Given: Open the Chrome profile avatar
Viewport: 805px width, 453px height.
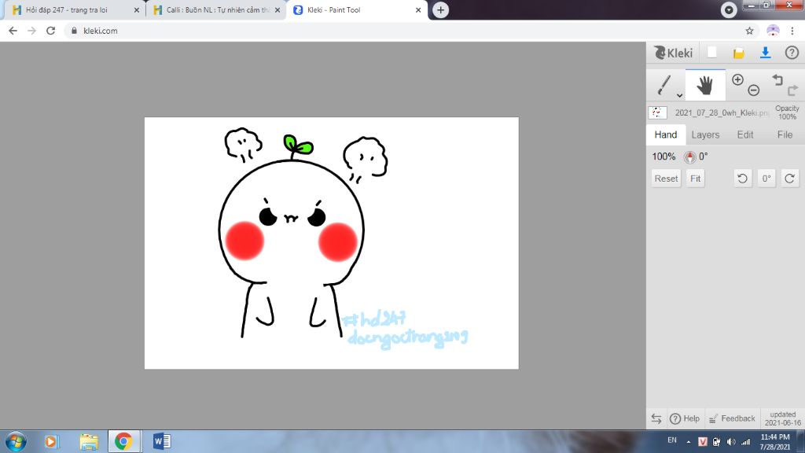Looking at the screenshot, I should (773, 31).
